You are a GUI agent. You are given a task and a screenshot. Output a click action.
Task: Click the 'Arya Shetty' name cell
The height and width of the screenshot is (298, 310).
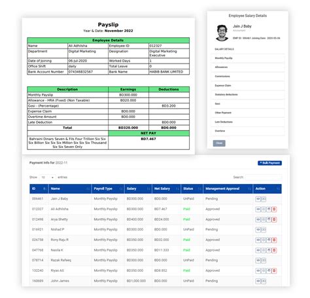[60, 219]
